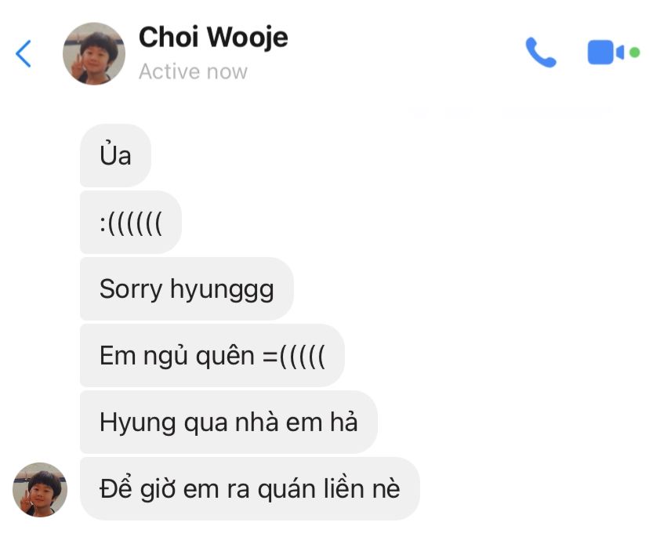Tap the word 'hyunggg' in the Sorry message
649x544 pixels.
(222, 290)
